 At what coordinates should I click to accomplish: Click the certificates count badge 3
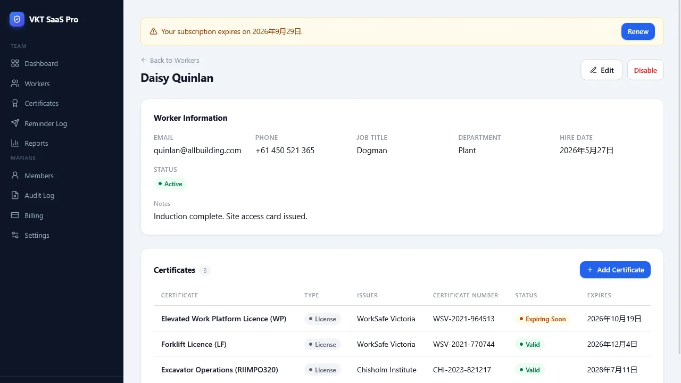(x=205, y=270)
